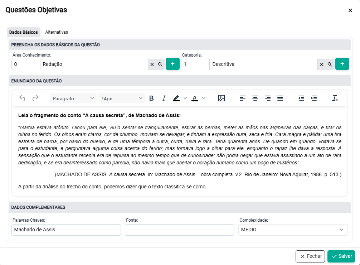The height and width of the screenshot is (265, 360).
Task: Search for a Categoria
Action: 330,64
